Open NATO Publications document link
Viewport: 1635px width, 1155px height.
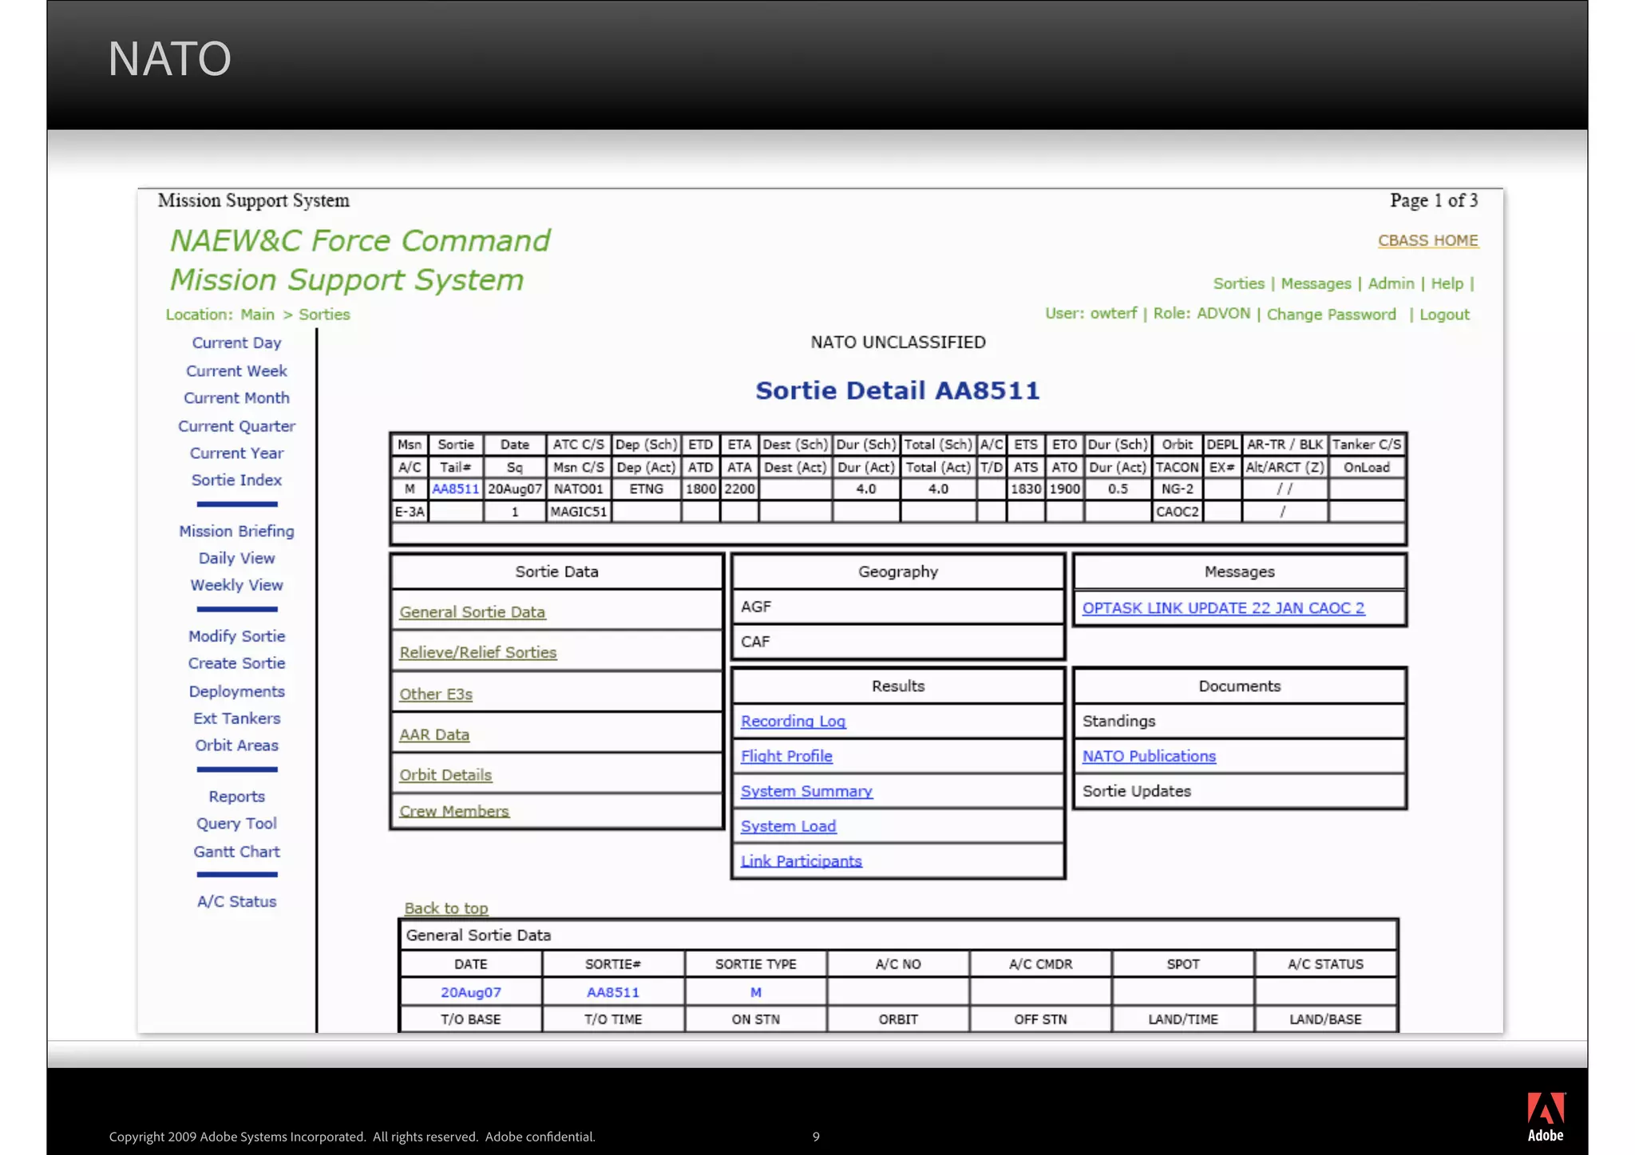point(1149,756)
